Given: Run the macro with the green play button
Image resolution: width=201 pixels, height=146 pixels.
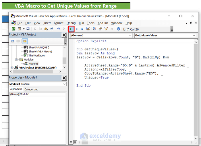Looking at the screenshot, I should [71, 29].
